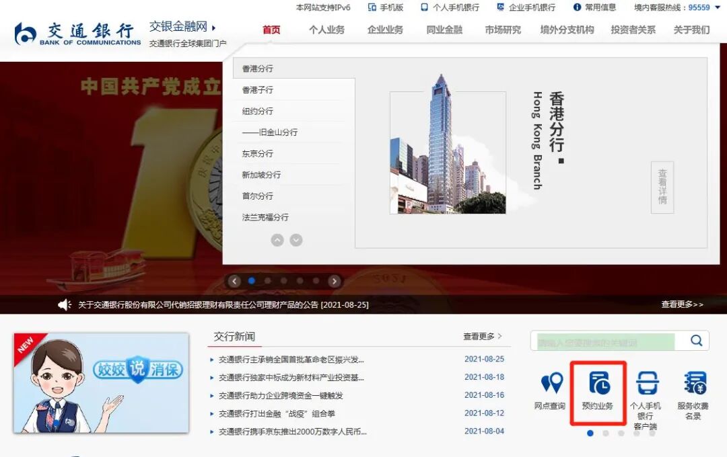Screen dimensions: 727x457
Task: Select 法兰克福分行 in branch list
Action: click(265, 218)
